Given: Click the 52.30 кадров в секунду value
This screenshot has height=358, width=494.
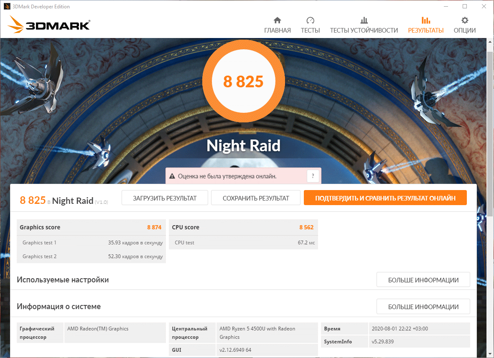Looking at the screenshot, I should tap(135, 256).
